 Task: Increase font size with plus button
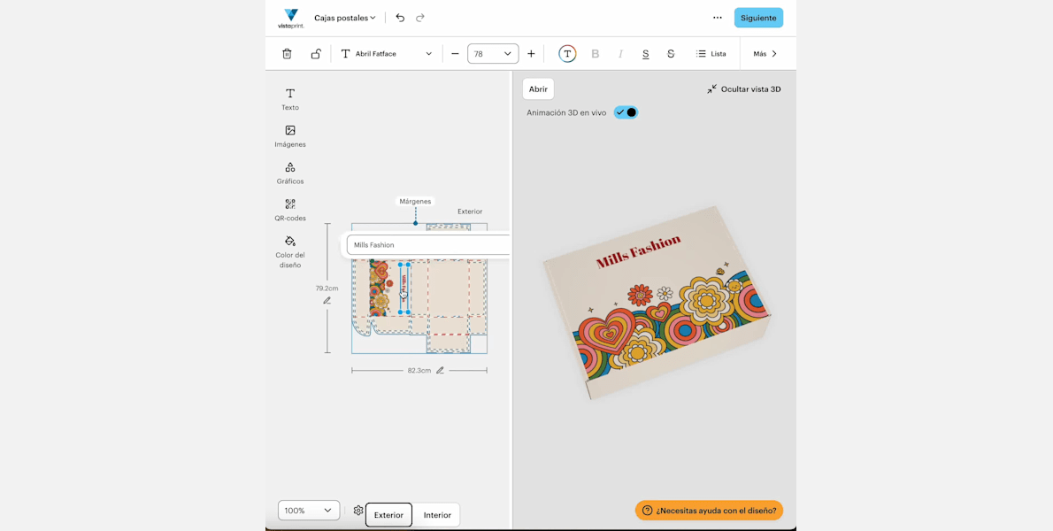coord(531,54)
